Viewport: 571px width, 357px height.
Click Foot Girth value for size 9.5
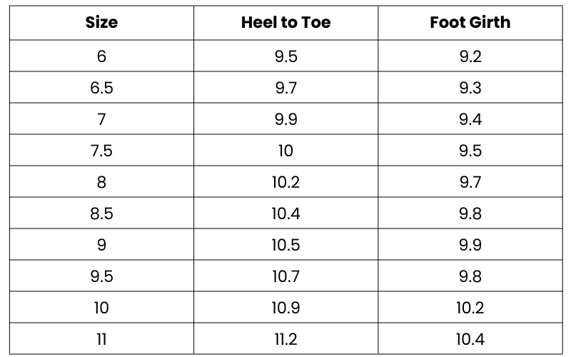pos(470,276)
